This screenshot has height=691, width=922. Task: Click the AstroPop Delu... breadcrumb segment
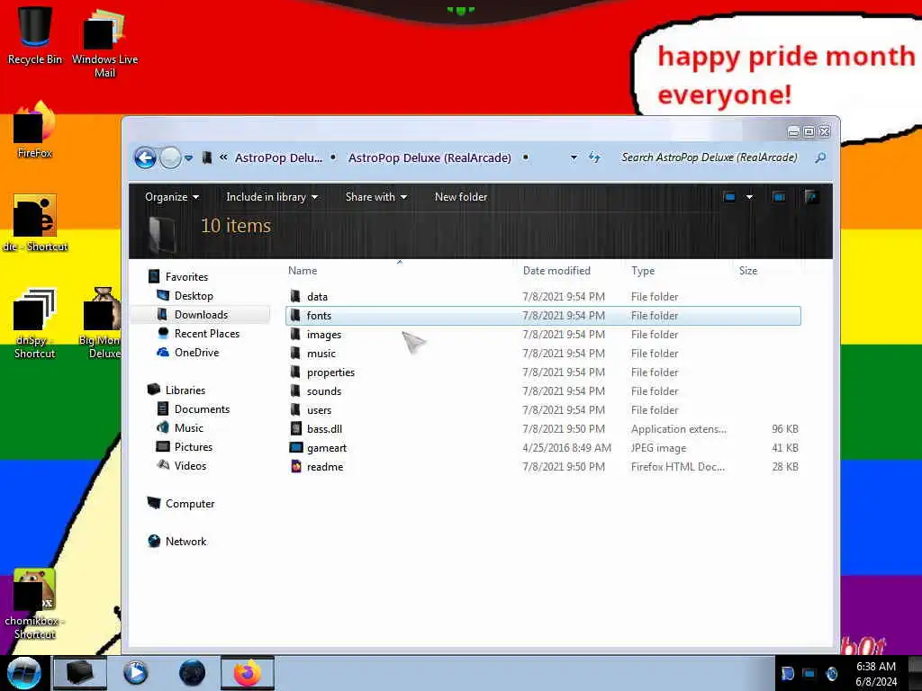(278, 157)
